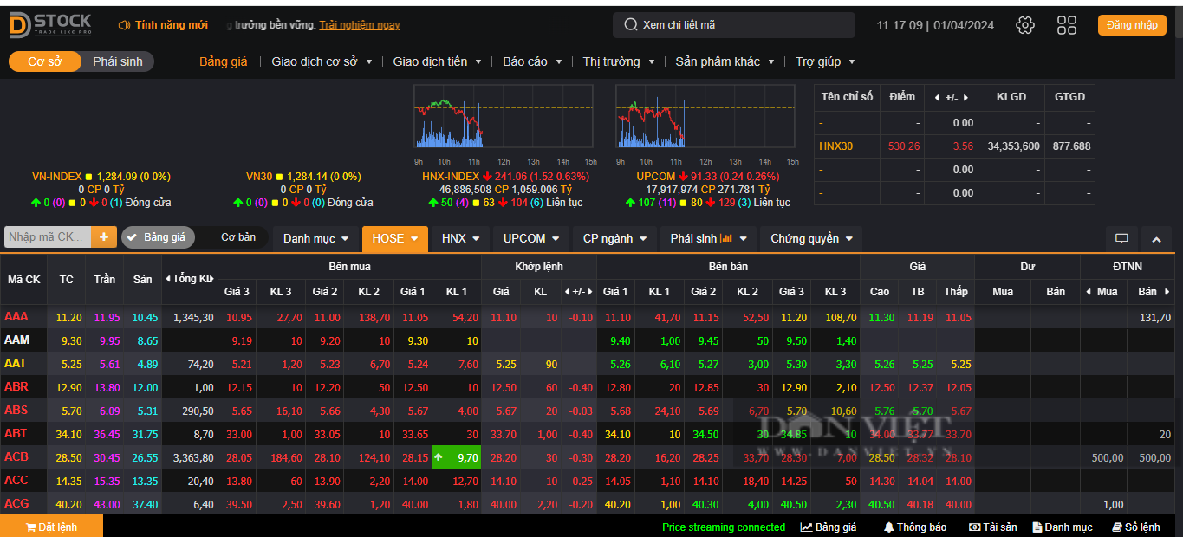Screen dimensions: 1183x537
Task: Open stock code ABT
Action: pyautogui.click(x=16, y=434)
